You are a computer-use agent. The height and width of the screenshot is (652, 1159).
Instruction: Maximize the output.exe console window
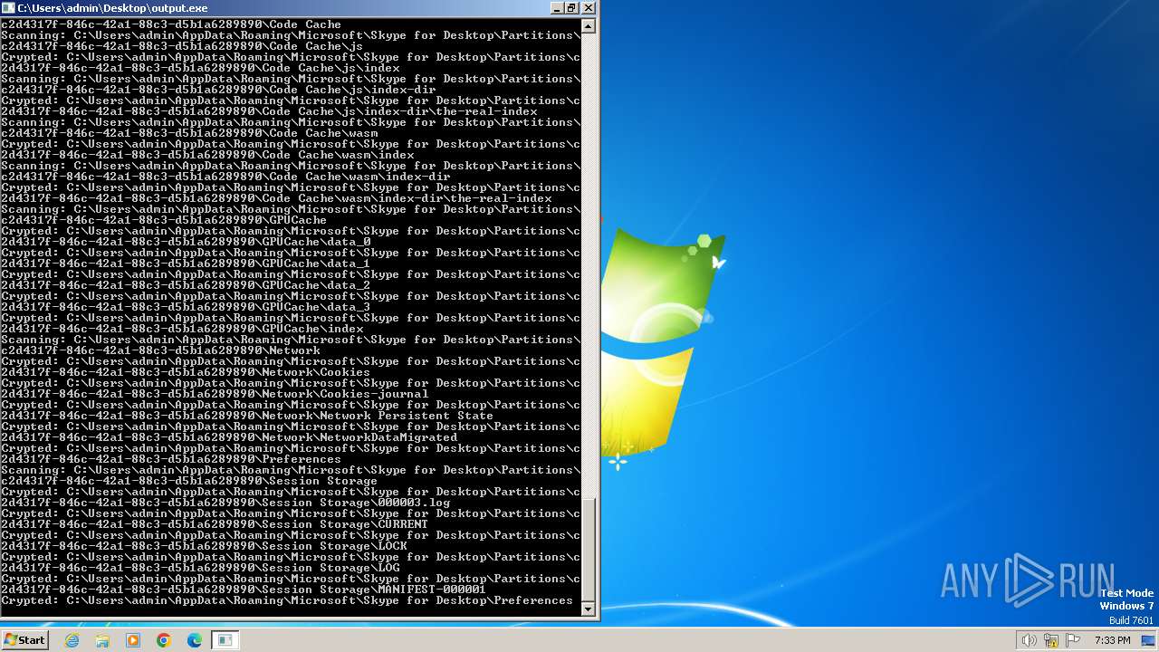(x=572, y=7)
